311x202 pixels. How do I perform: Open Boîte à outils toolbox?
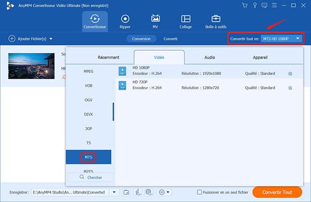tap(216, 21)
